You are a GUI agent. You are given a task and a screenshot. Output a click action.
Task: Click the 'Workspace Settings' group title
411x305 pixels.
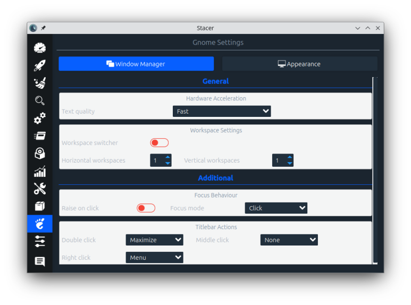[x=216, y=130]
